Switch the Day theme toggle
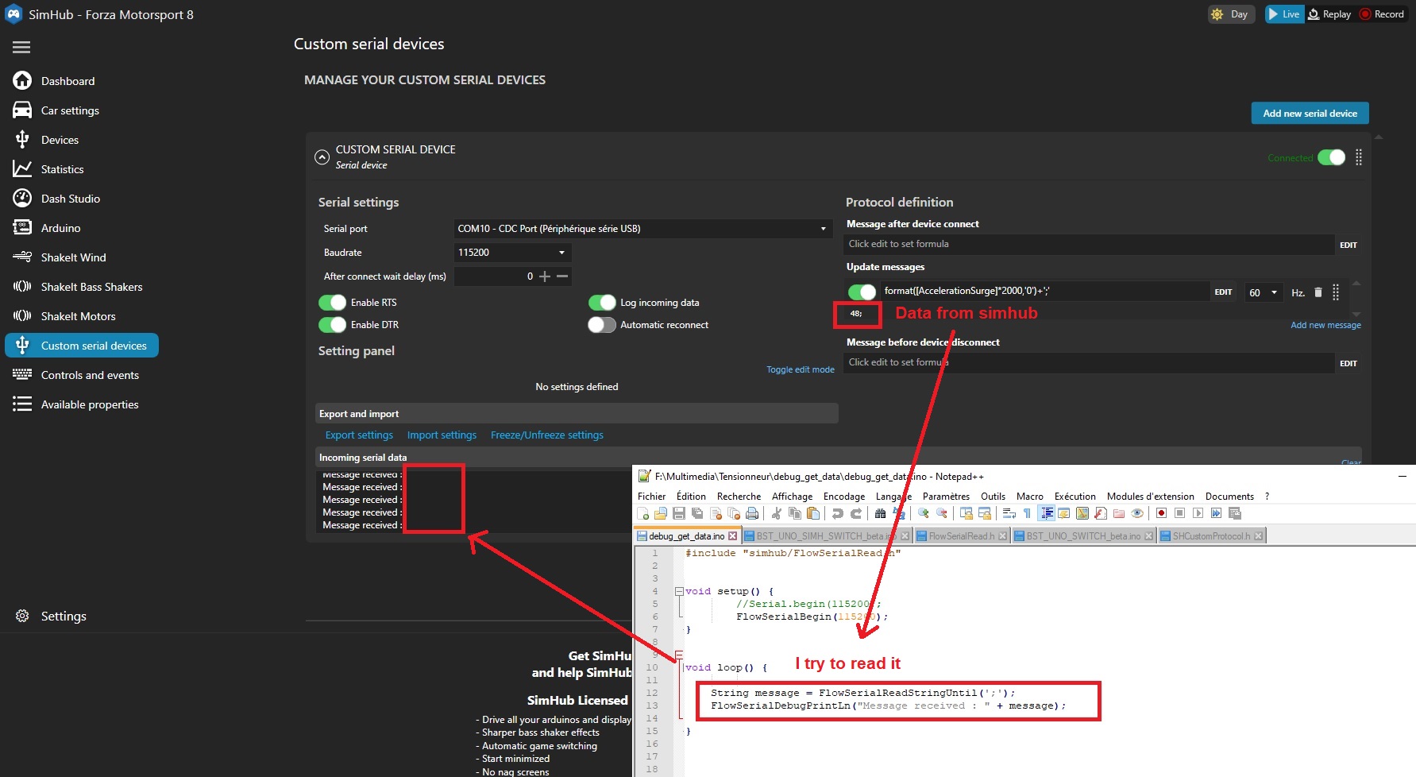The image size is (1416, 777). click(1231, 14)
